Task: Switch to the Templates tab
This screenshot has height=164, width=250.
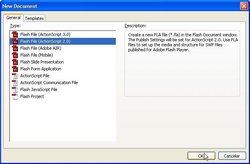Action: click(x=34, y=18)
